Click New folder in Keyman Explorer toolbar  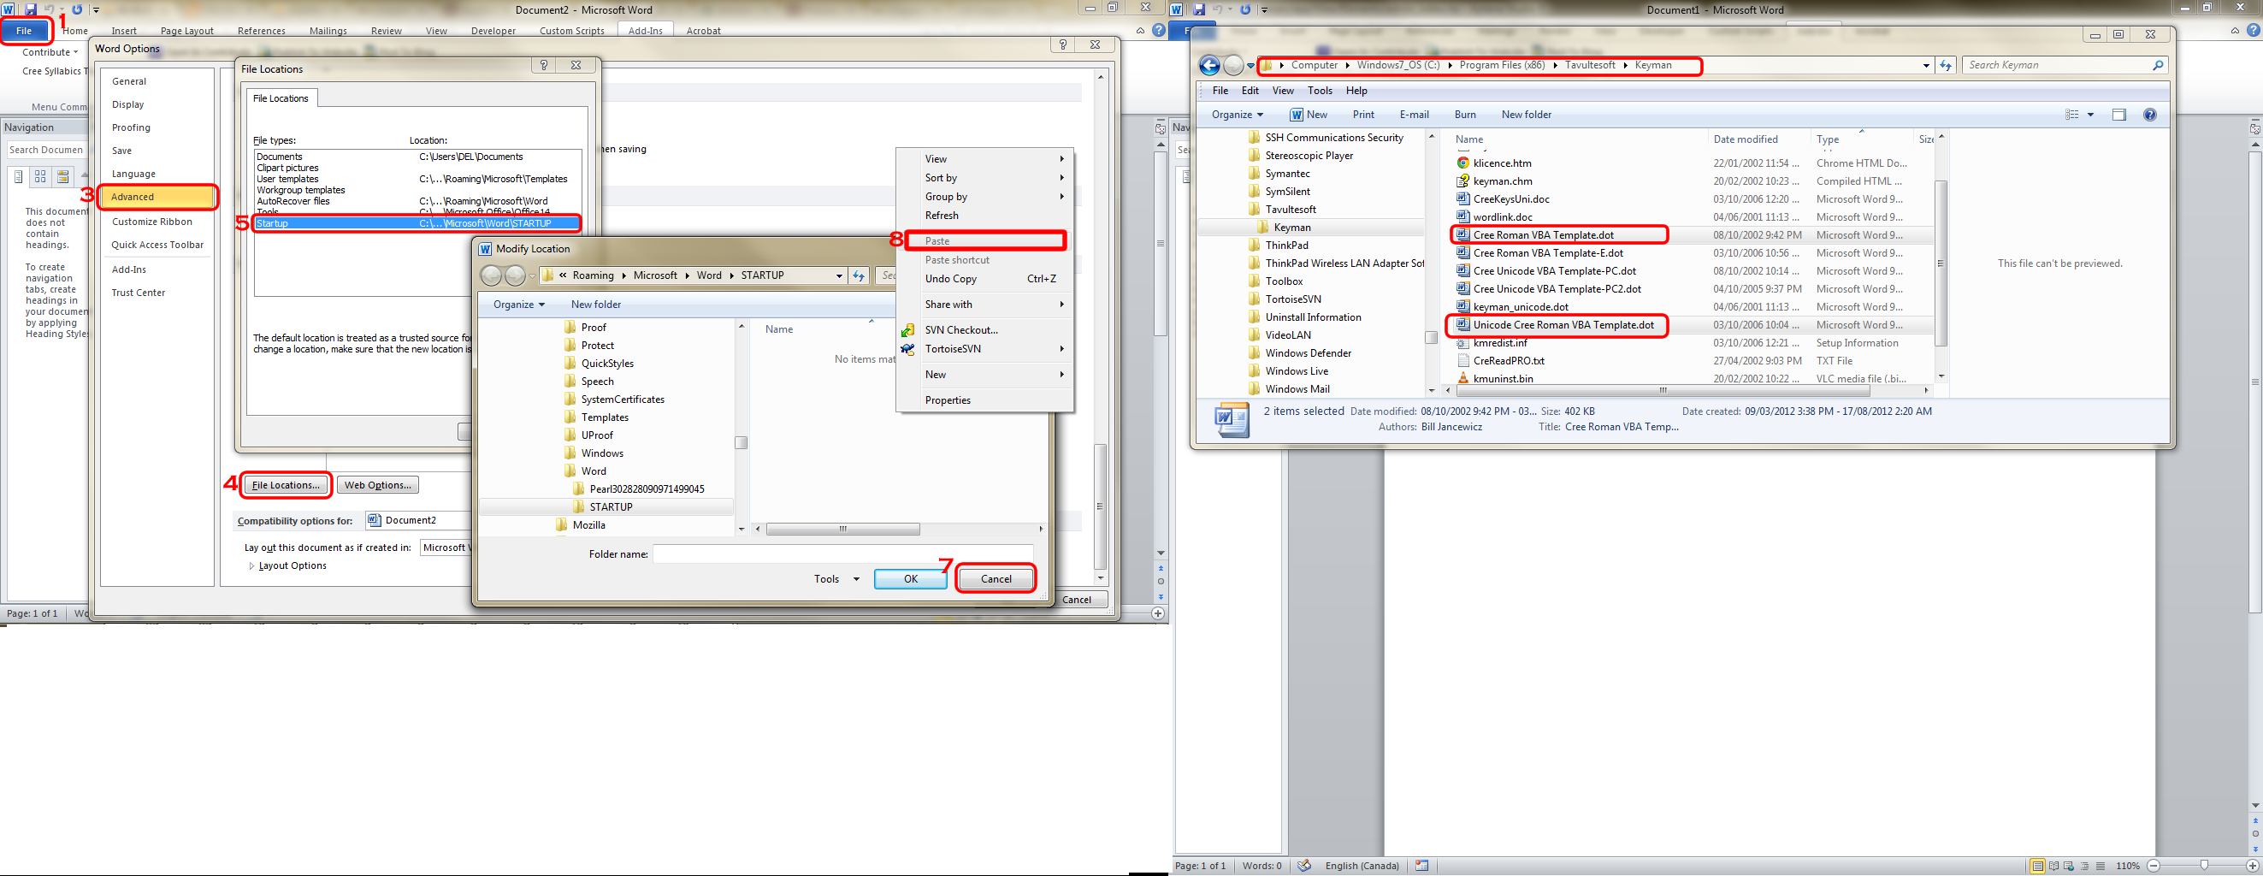point(1526,115)
